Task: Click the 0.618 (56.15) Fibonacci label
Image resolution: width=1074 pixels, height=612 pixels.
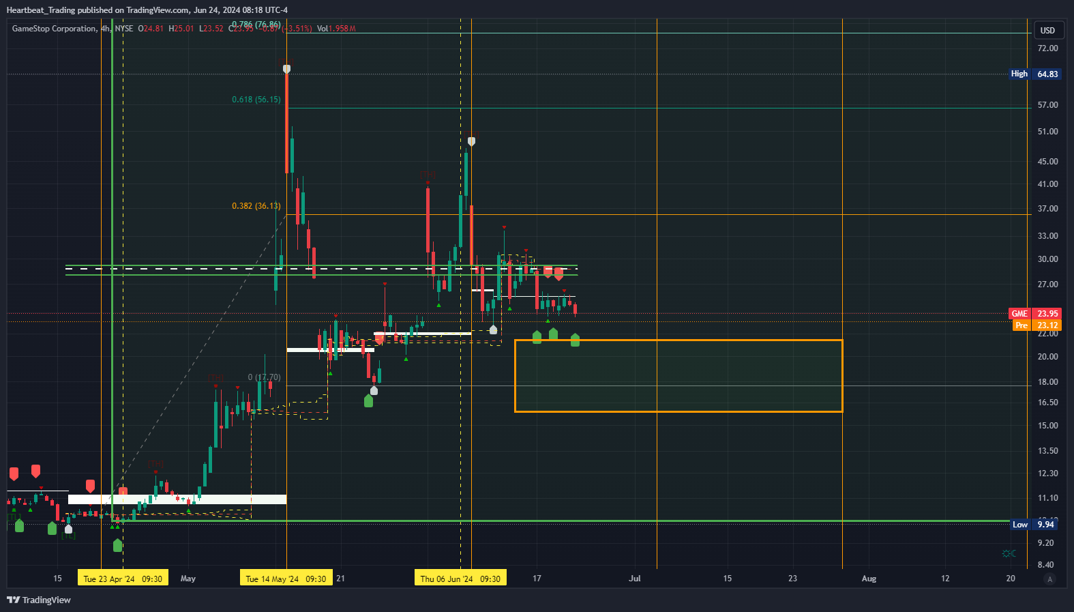Action: click(256, 100)
